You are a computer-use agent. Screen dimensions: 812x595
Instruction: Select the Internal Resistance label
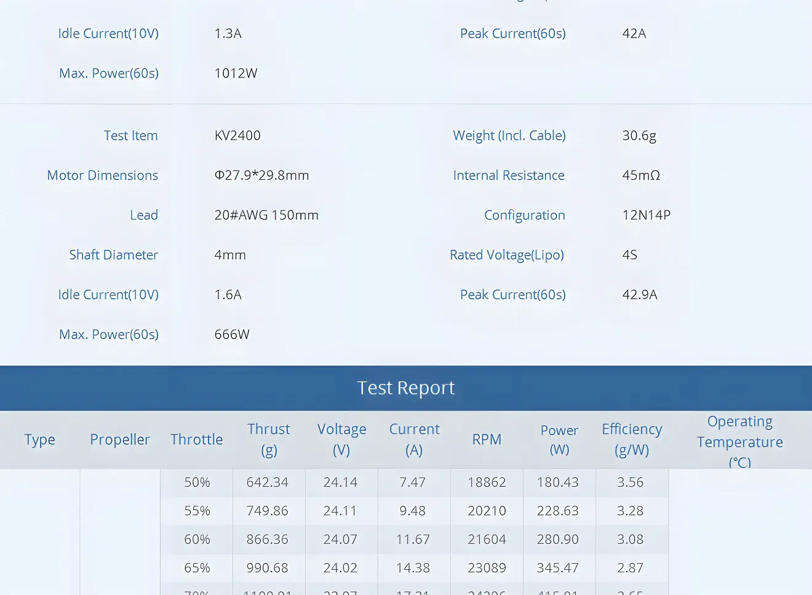509,175
